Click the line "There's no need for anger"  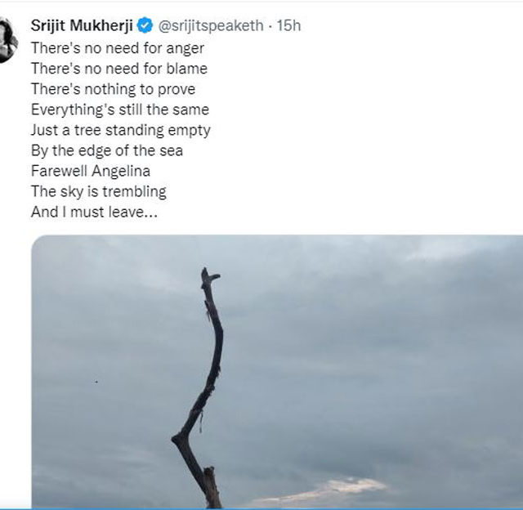pyautogui.click(x=118, y=48)
